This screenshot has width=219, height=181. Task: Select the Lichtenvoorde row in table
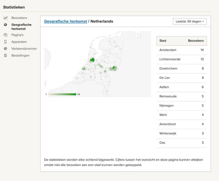(x=181, y=59)
